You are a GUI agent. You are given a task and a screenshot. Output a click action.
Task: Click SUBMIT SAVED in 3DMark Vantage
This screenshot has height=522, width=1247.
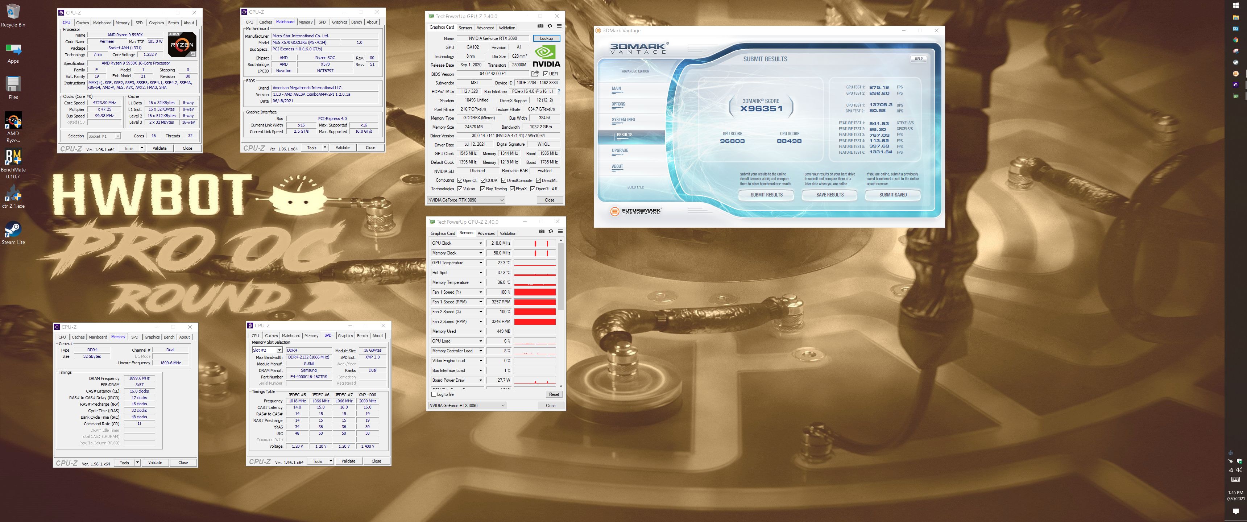coord(892,195)
